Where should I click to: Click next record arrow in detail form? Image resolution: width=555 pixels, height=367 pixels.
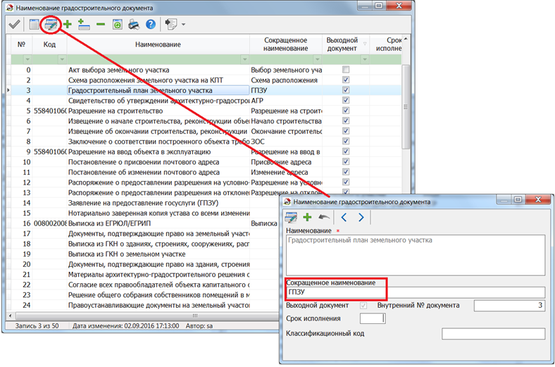coord(361,218)
